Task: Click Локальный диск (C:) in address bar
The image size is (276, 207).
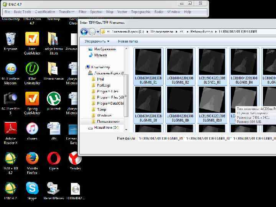Action: (128, 32)
